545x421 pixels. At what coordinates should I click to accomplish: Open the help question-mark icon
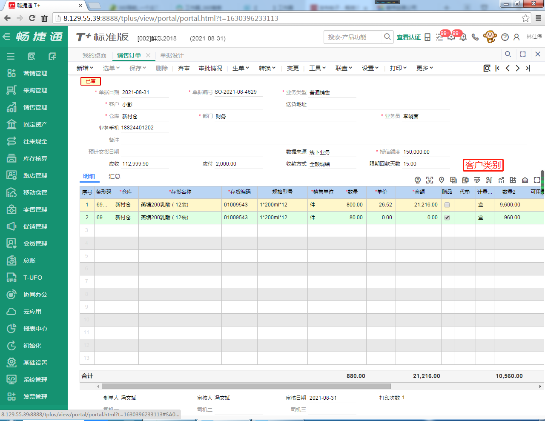pyautogui.click(x=505, y=37)
